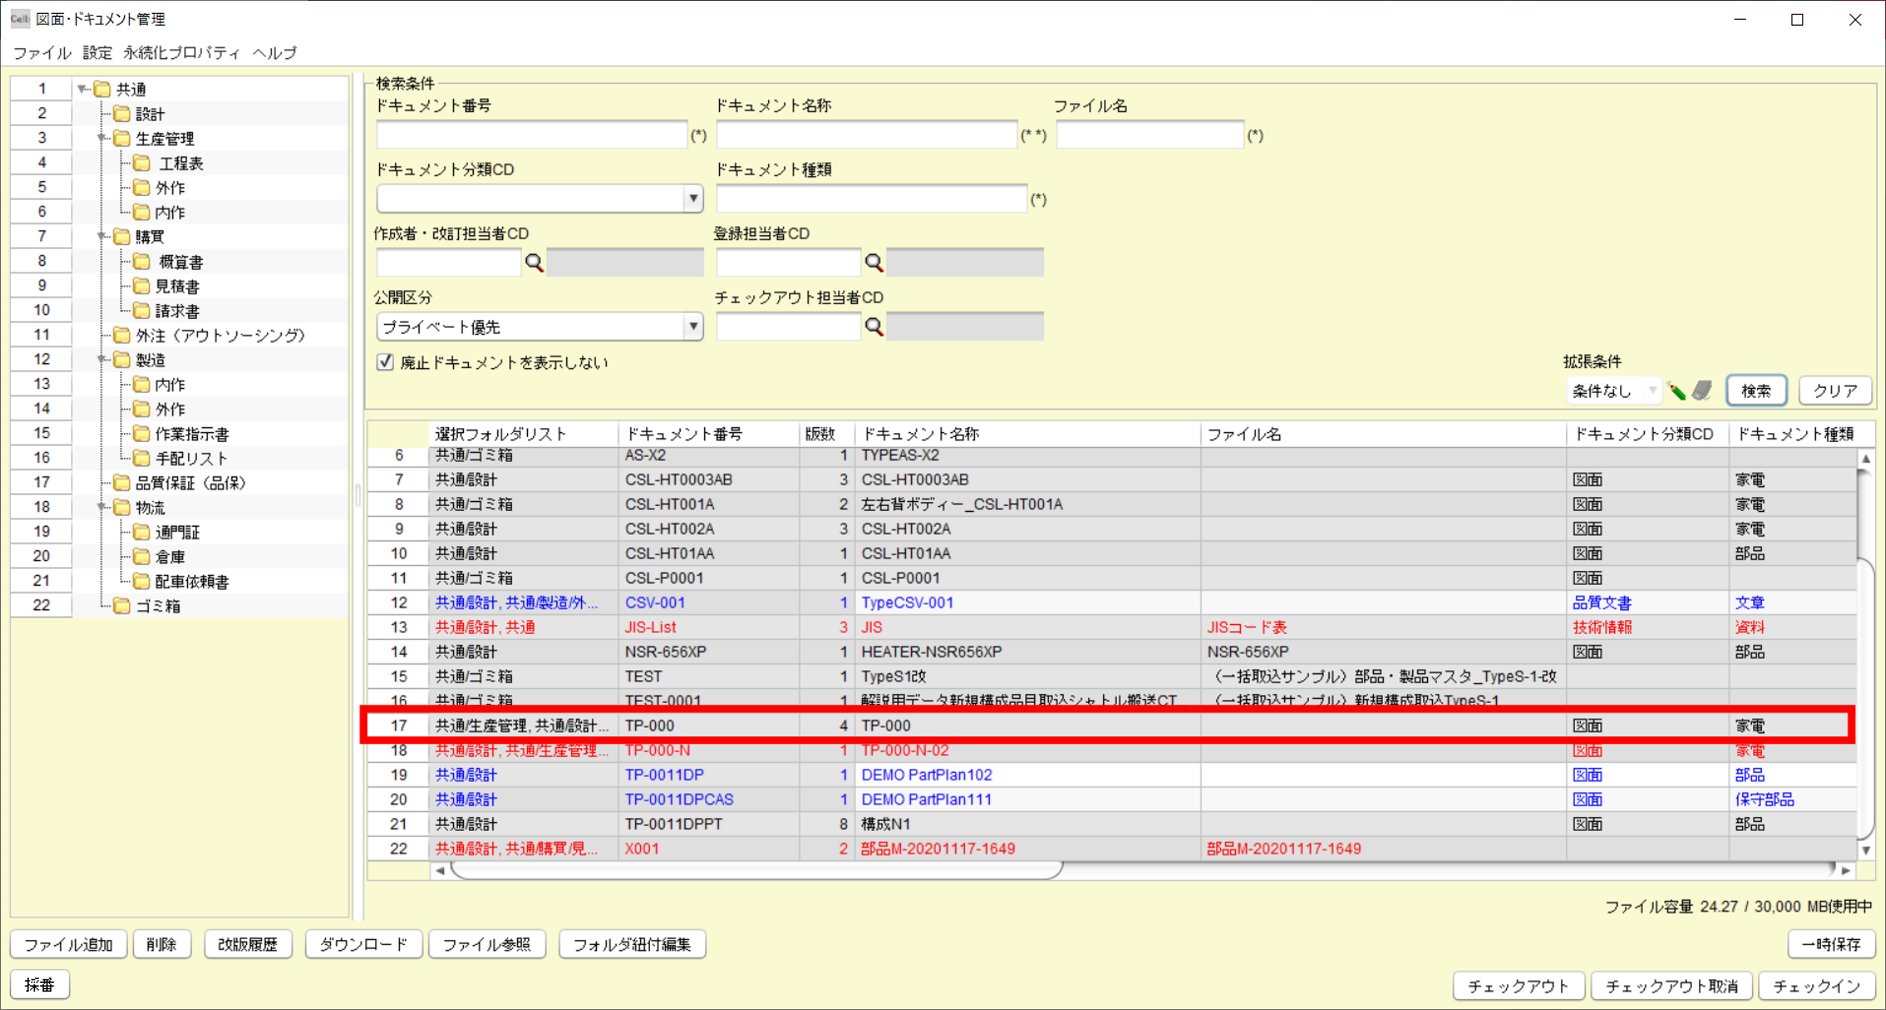This screenshot has height=1010, width=1886.
Task: Click the ダウンロード button
Action: 363,944
